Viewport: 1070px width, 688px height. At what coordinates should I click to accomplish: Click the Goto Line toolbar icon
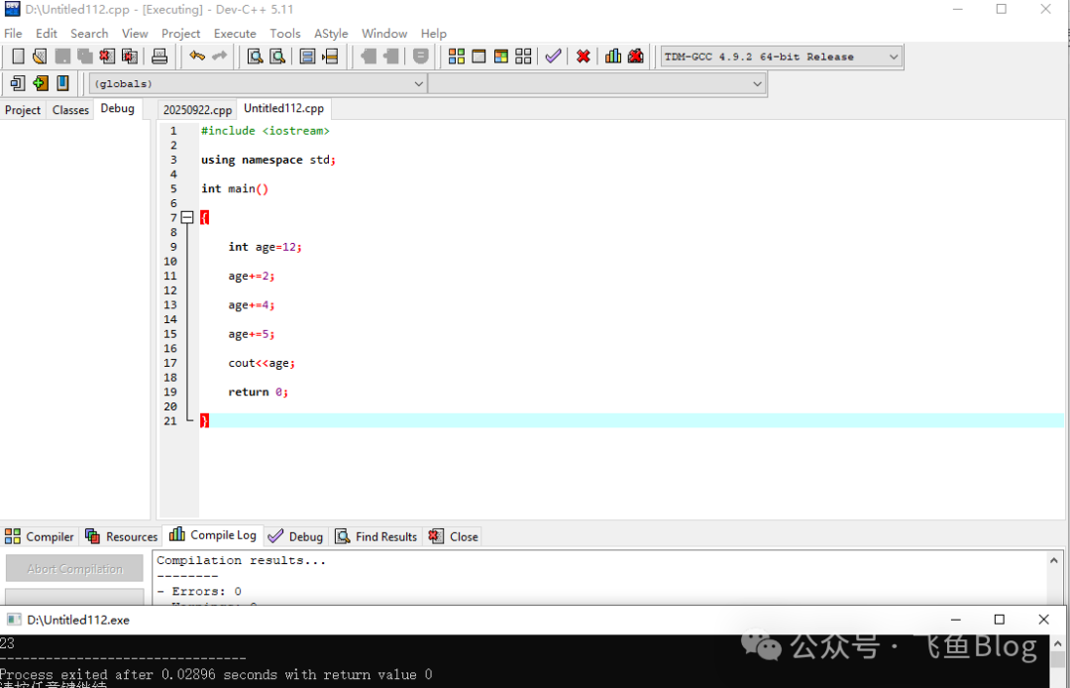(x=330, y=57)
